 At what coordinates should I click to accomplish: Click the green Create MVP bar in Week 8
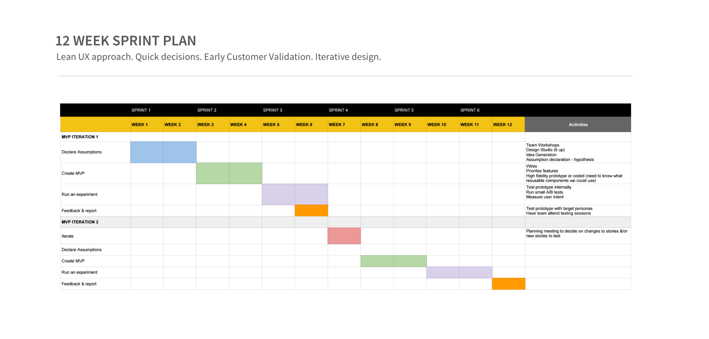[377, 261]
